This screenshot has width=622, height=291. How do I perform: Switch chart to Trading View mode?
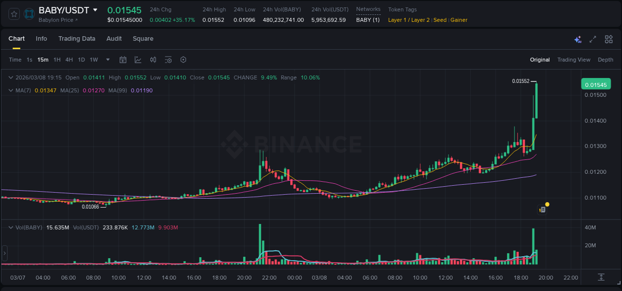pos(574,60)
